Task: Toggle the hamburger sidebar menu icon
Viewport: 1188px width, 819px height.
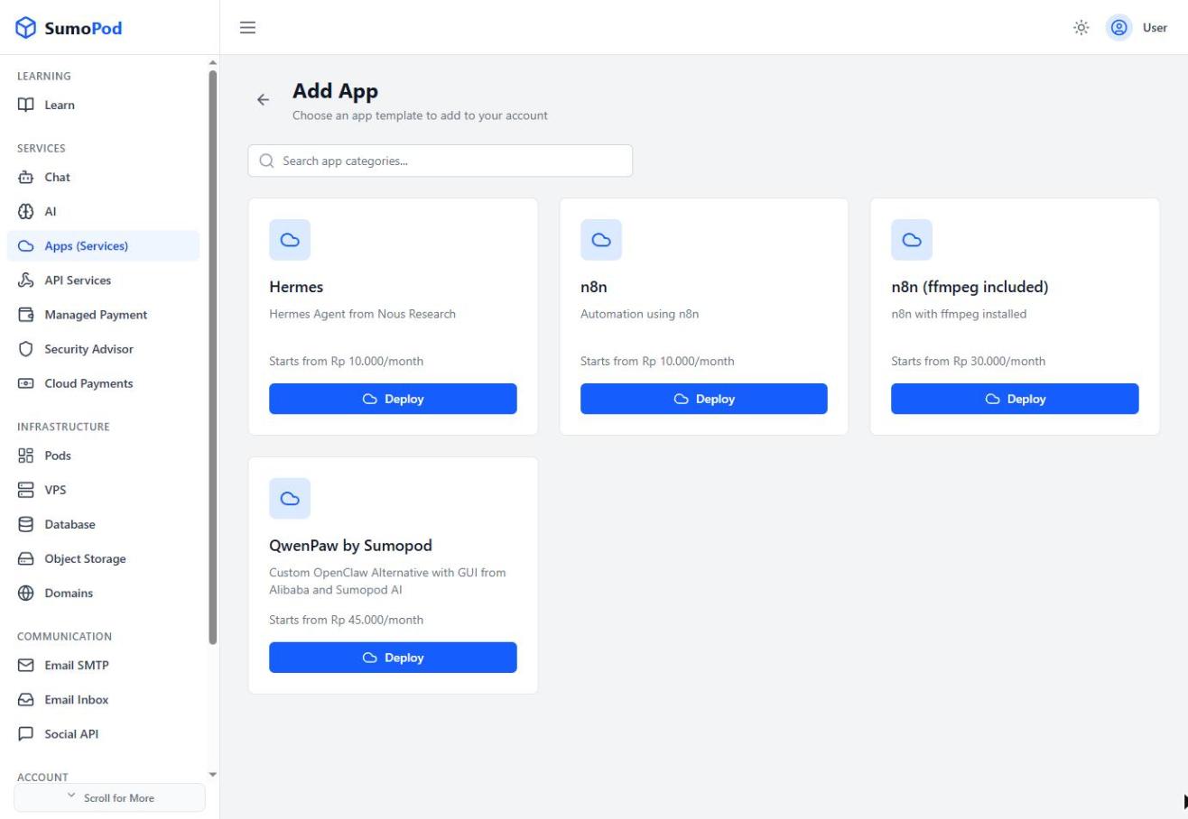Action: (x=247, y=28)
